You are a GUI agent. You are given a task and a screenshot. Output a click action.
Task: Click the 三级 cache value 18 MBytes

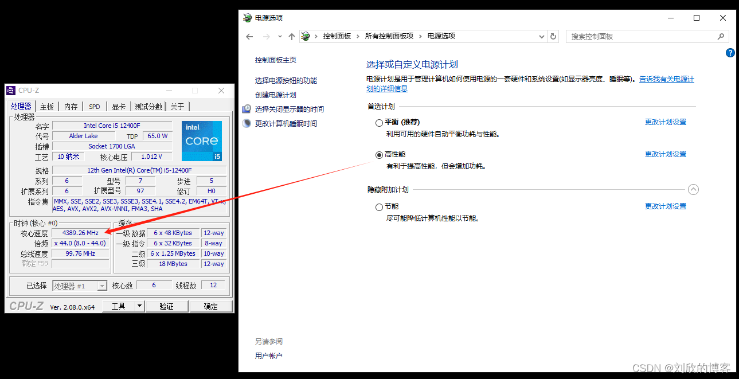click(x=174, y=264)
